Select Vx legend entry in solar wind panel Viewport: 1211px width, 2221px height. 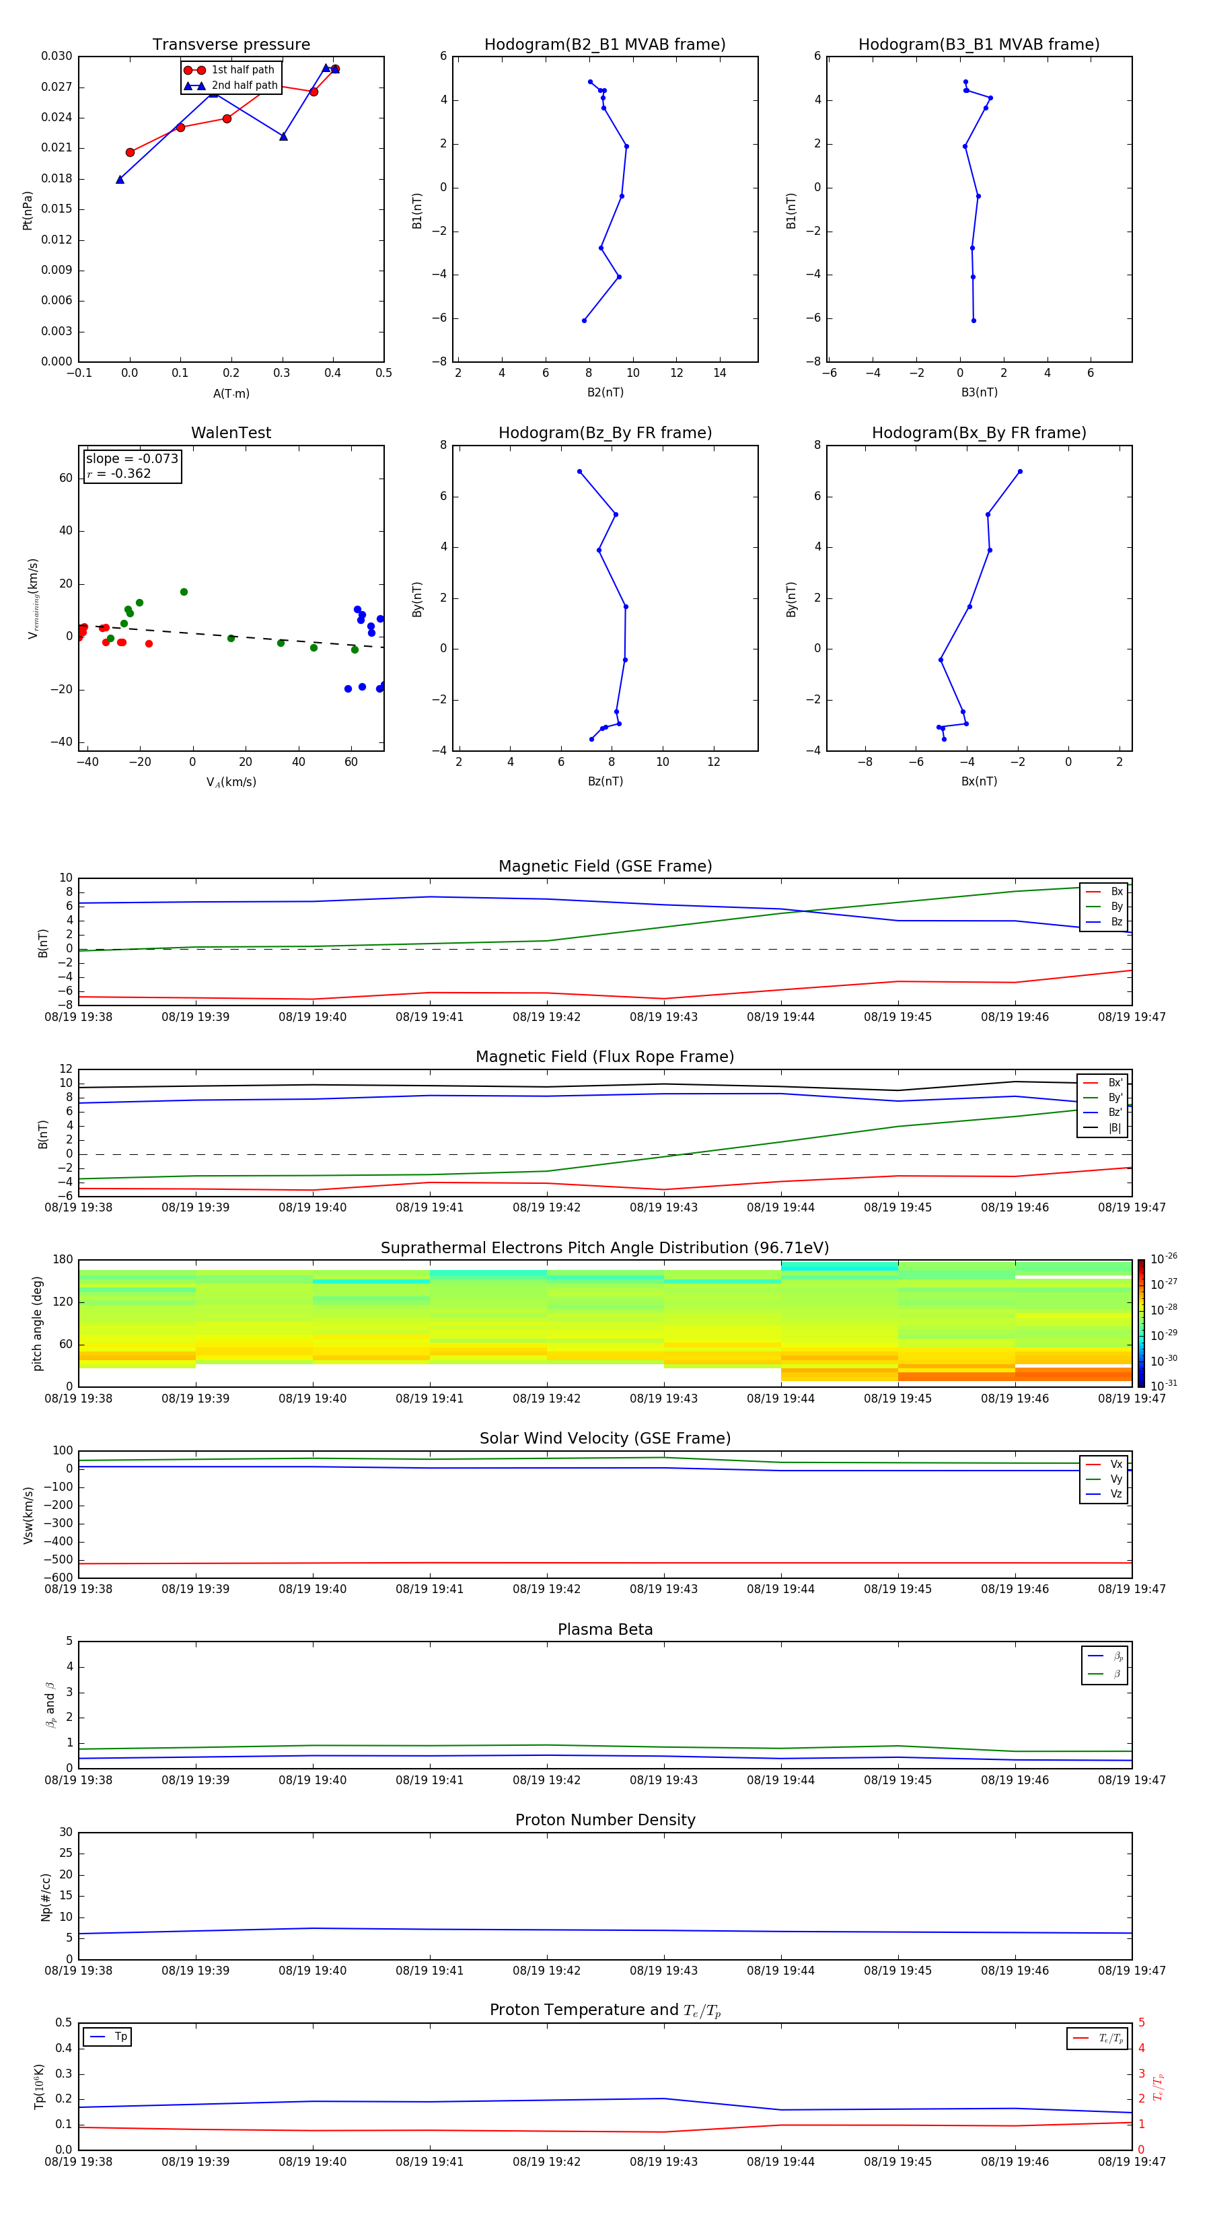pyautogui.click(x=1104, y=1464)
